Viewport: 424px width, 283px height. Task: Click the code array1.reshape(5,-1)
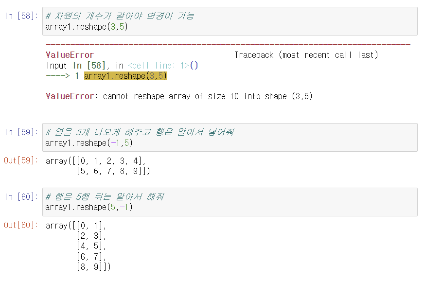click(89, 207)
